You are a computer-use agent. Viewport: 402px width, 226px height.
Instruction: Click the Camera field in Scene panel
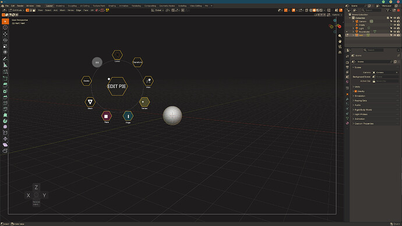(x=385, y=72)
